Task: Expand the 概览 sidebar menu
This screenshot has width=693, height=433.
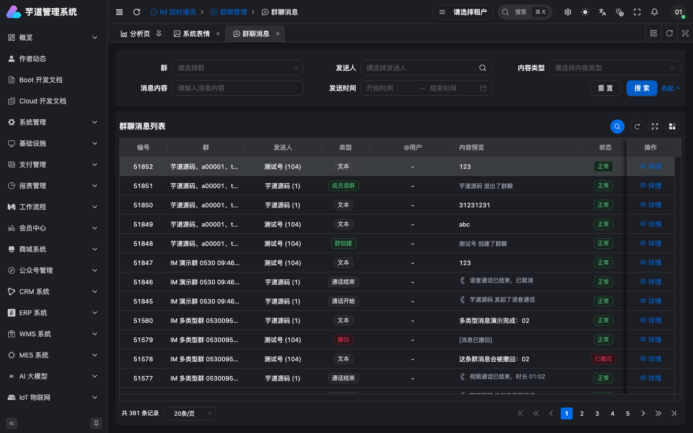Action: (x=53, y=38)
